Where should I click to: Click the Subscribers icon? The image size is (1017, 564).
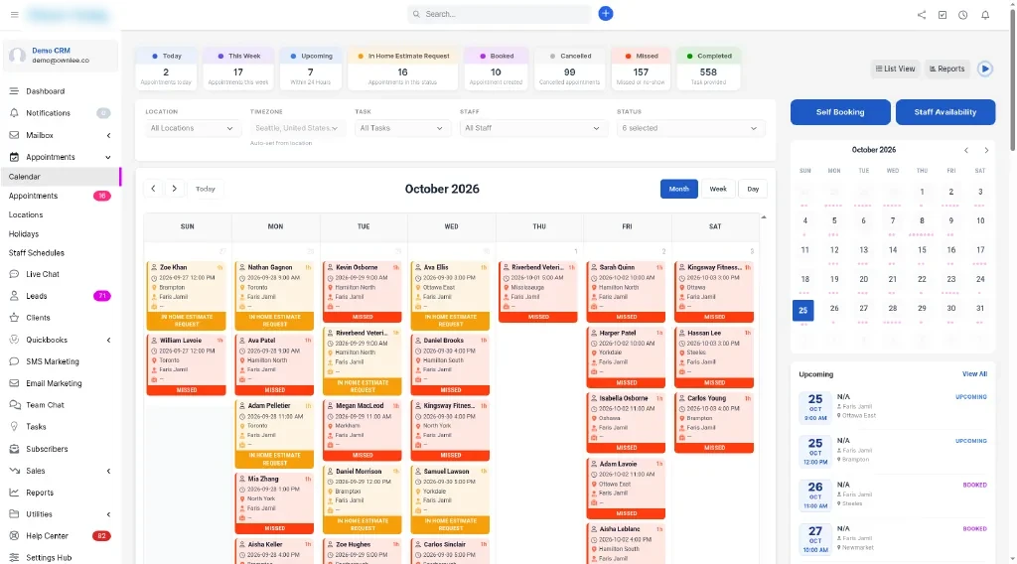coord(14,449)
